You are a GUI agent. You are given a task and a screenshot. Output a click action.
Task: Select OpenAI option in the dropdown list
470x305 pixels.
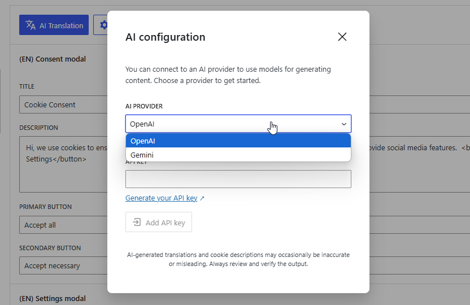coord(238,141)
